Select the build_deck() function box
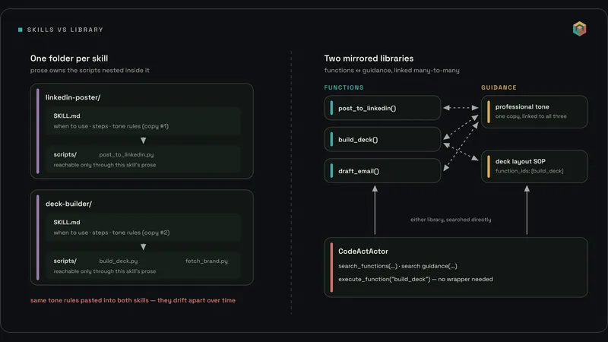 pos(382,139)
